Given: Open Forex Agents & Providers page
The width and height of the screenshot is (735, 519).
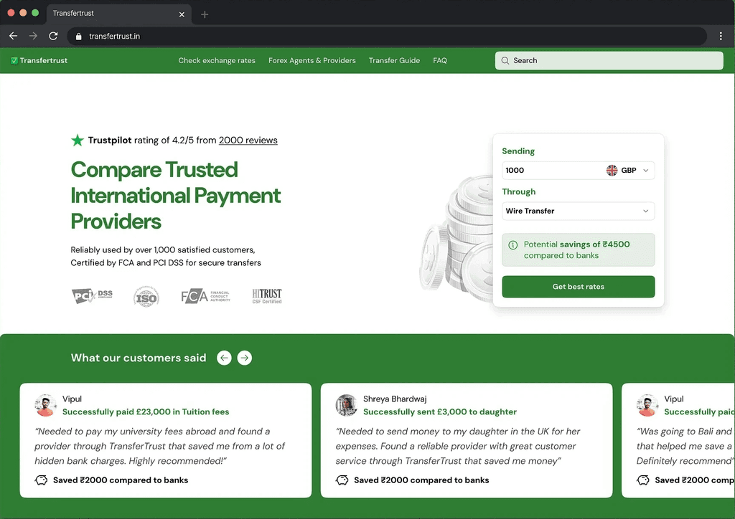Looking at the screenshot, I should point(312,60).
